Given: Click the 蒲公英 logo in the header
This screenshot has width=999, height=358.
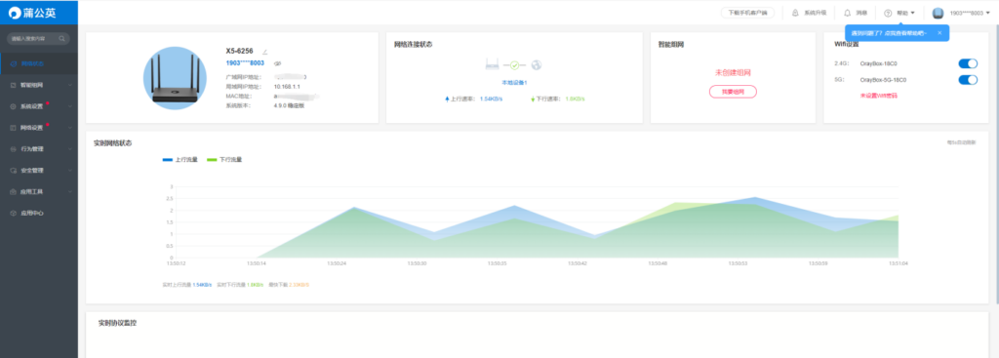Looking at the screenshot, I should (32, 12).
